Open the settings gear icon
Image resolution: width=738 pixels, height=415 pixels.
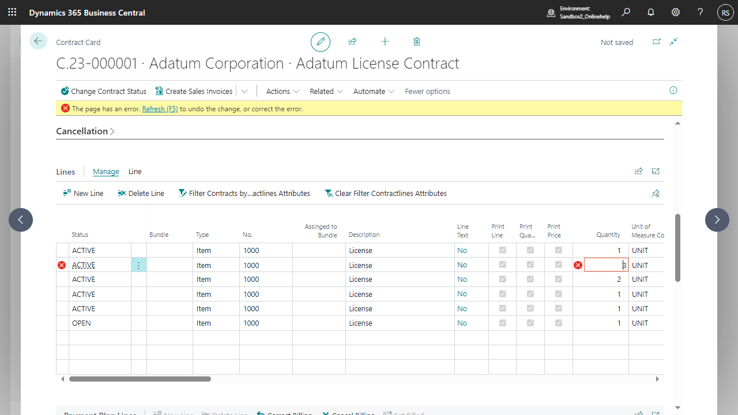click(676, 12)
